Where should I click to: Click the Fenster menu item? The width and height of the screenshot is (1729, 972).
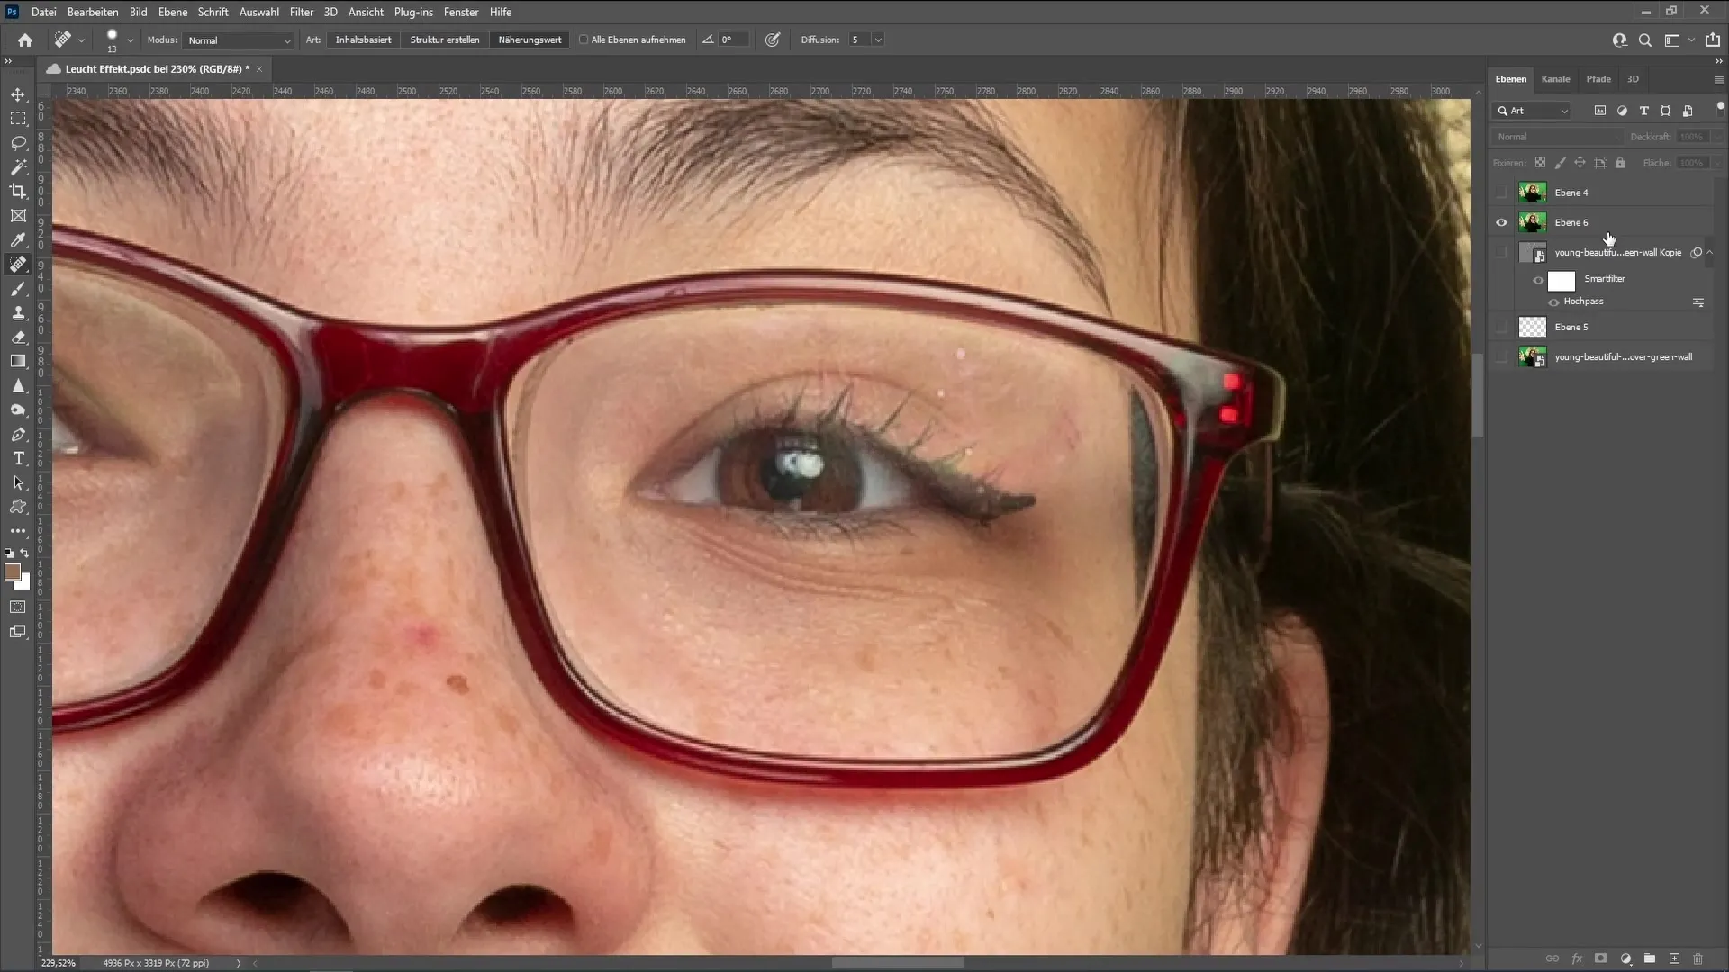(x=461, y=12)
